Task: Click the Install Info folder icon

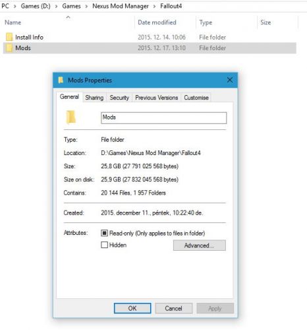Action: click(x=9, y=37)
